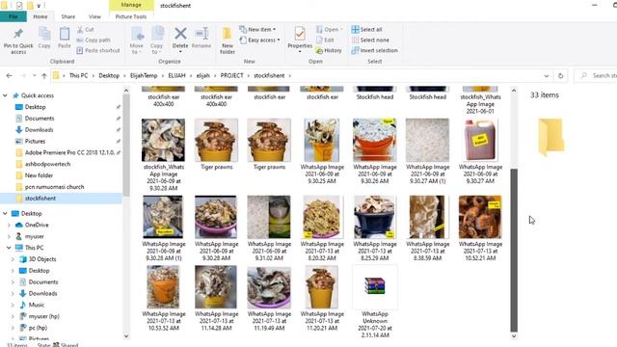Open the Picture Tools tab
617x347 pixels.
pos(131,16)
